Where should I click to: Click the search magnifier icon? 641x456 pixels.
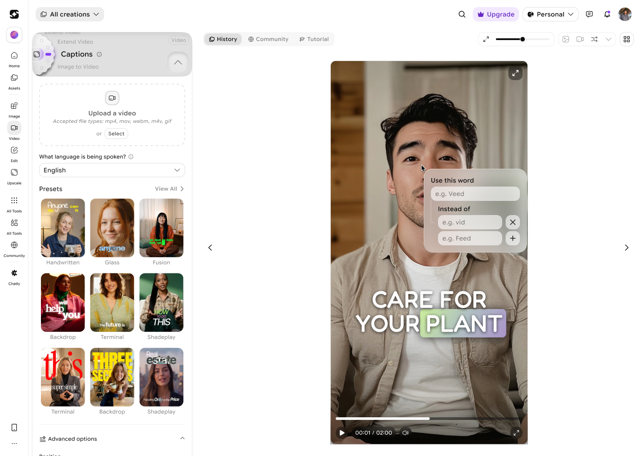tap(462, 14)
